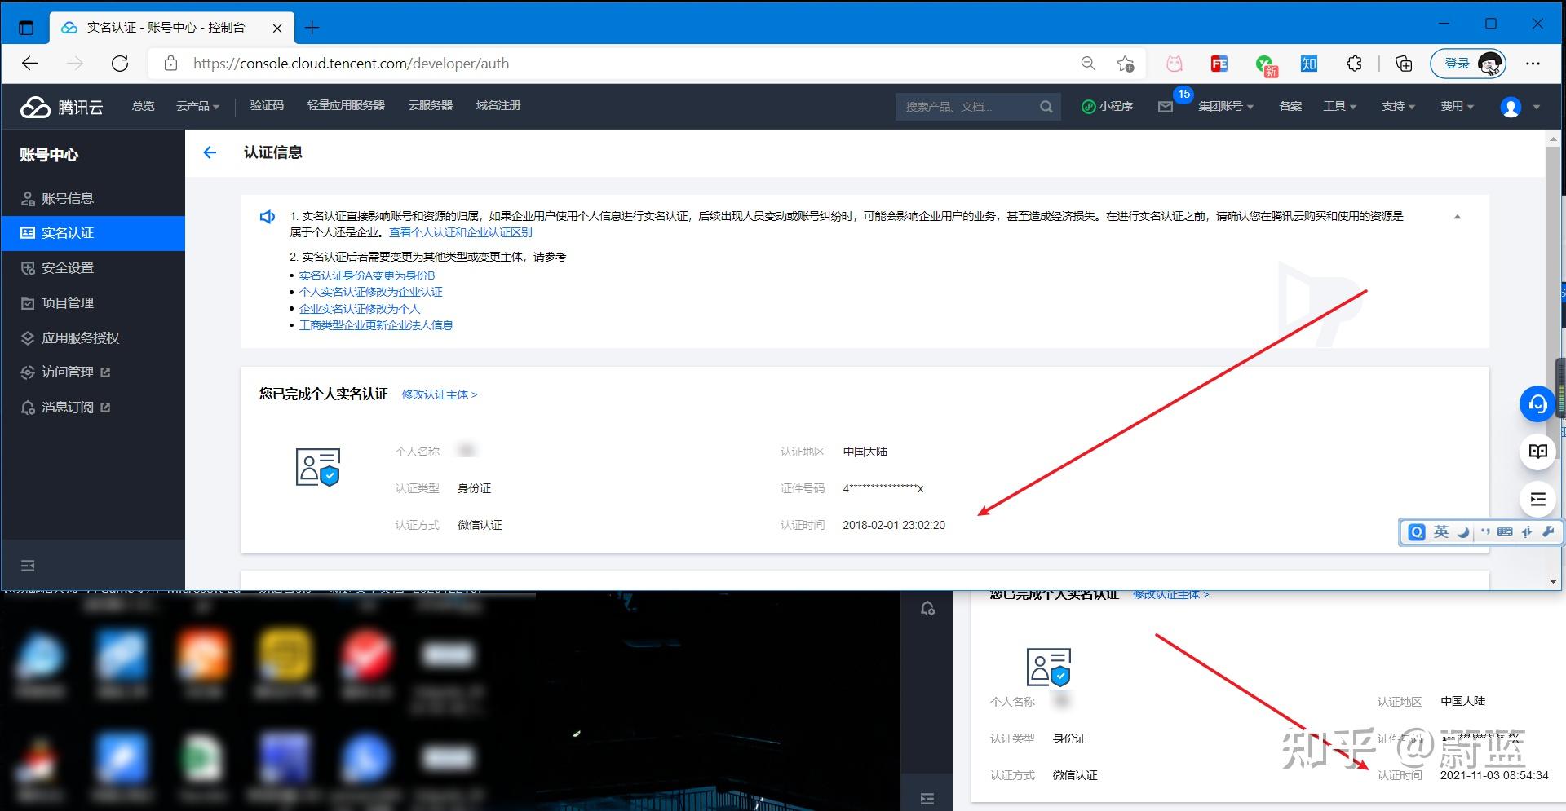Screen dimensions: 1566x811
Task: Click the search magnifier in the console header
Action: click(x=1046, y=107)
